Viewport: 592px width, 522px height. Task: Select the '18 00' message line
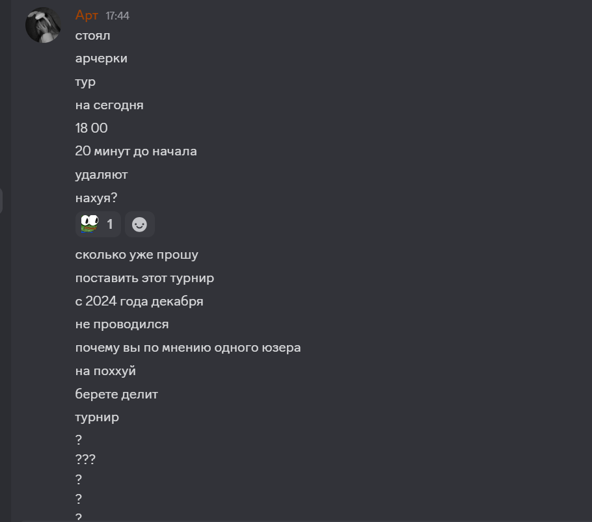pyautogui.click(x=91, y=128)
